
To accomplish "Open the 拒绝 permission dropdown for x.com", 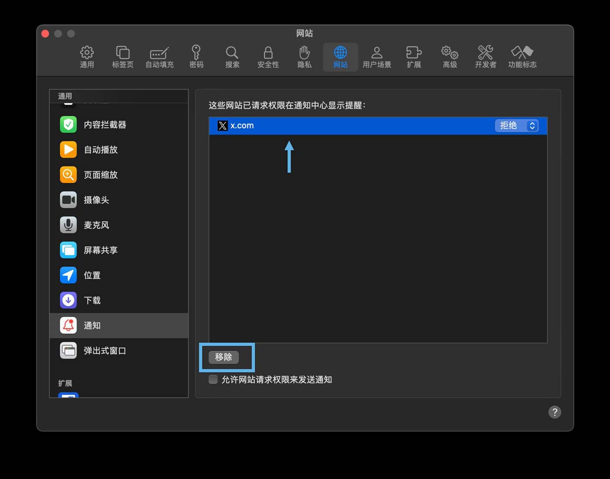I will click(x=516, y=126).
